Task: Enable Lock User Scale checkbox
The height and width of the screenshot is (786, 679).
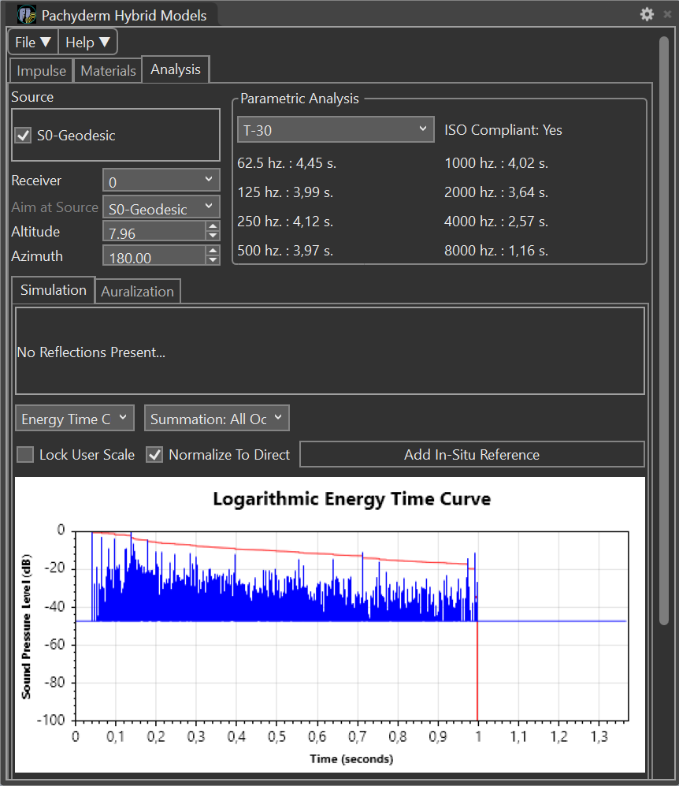Action: point(26,455)
